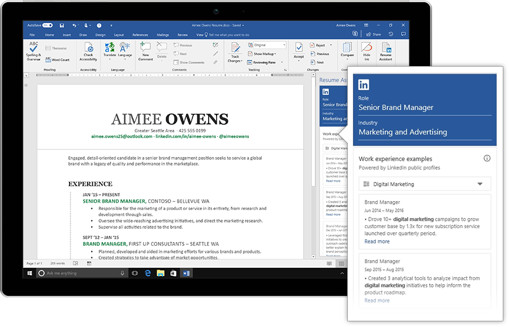Click the Tell me what you want to do field
The width and height of the screenshot is (509, 327).
click(x=227, y=34)
